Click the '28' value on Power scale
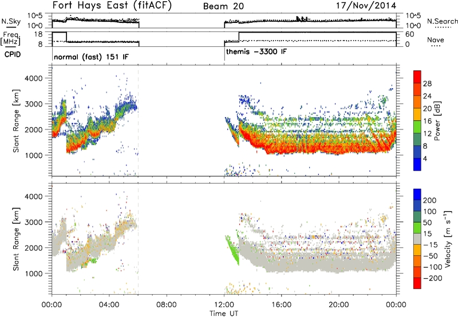458x317 pixels. point(427,84)
